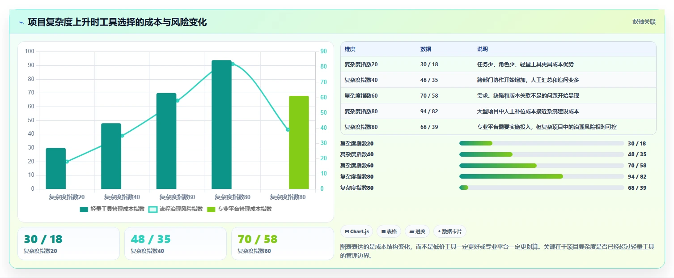
Task: Click the 数据卡片 chip
Action: (450, 231)
